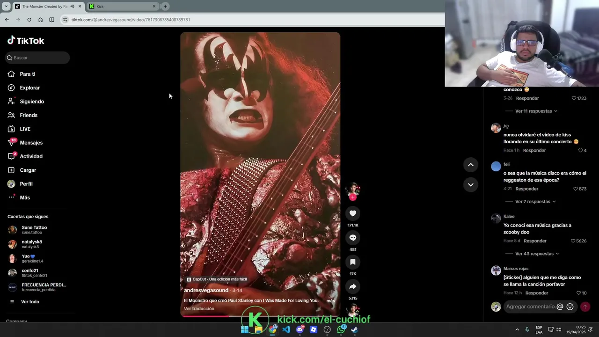Open Steam from the taskbar

(x=354, y=330)
